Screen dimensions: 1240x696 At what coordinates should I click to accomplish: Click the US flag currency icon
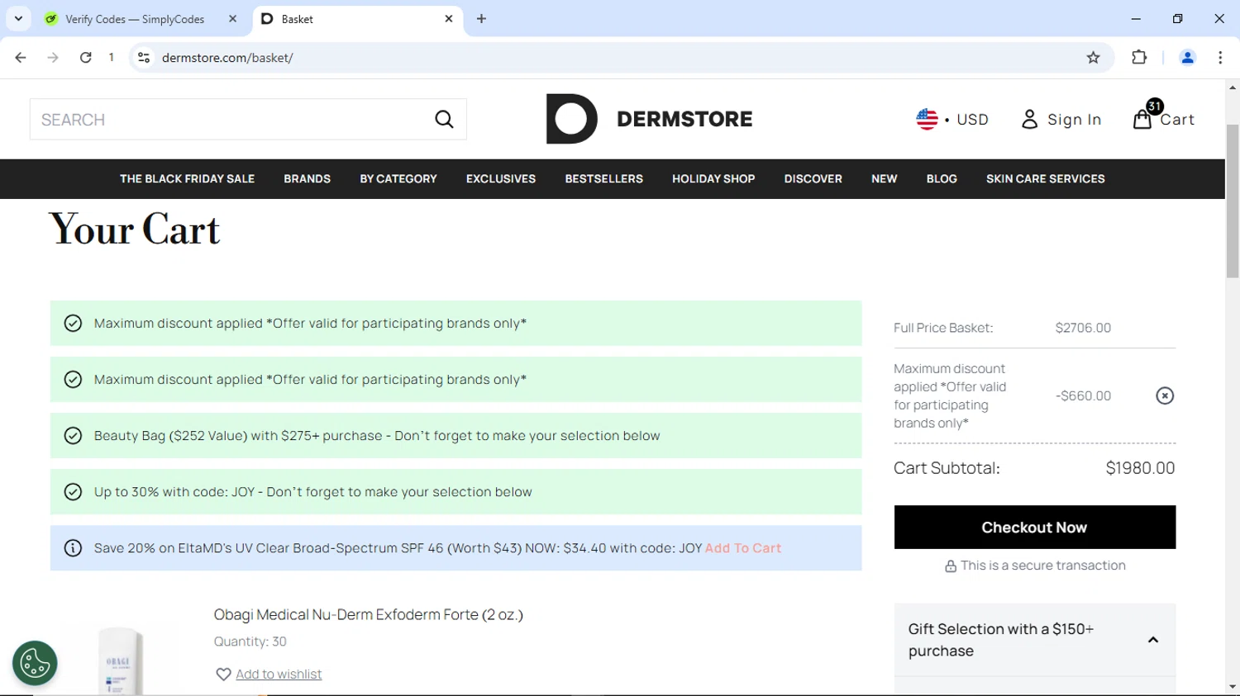[927, 119]
